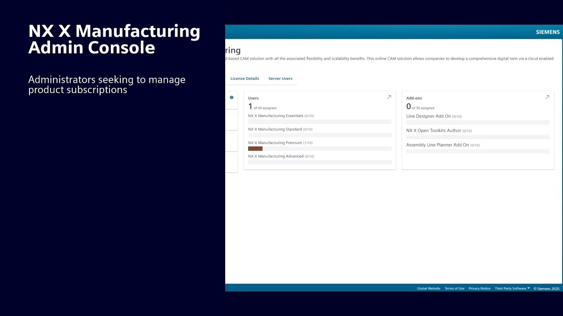Image resolution: width=563 pixels, height=316 pixels.
Task: Click the NX X Manufacturing Standard usage bar
Action: (x=320, y=135)
